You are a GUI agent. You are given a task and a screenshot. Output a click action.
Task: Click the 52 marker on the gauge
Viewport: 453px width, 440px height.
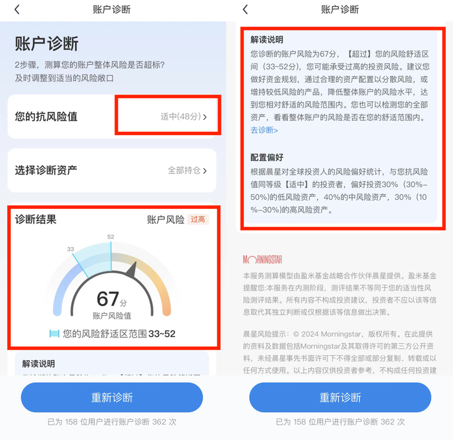coord(111,237)
